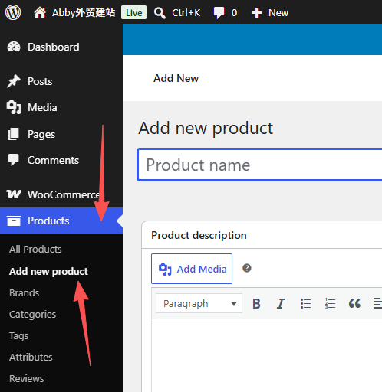Screen dimensions: 382x392
Task: Focus the Product name field
Action: tap(260, 165)
